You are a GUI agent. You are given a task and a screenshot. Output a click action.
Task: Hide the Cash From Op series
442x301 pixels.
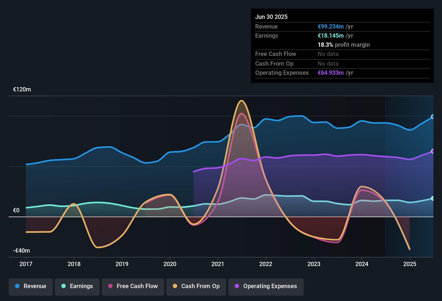196,286
